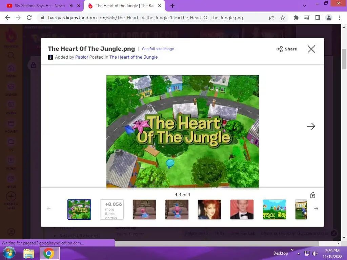This screenshot has width=347, height=260.
Task: Open the Chrome three-dot menu
Action: (340, 18)
